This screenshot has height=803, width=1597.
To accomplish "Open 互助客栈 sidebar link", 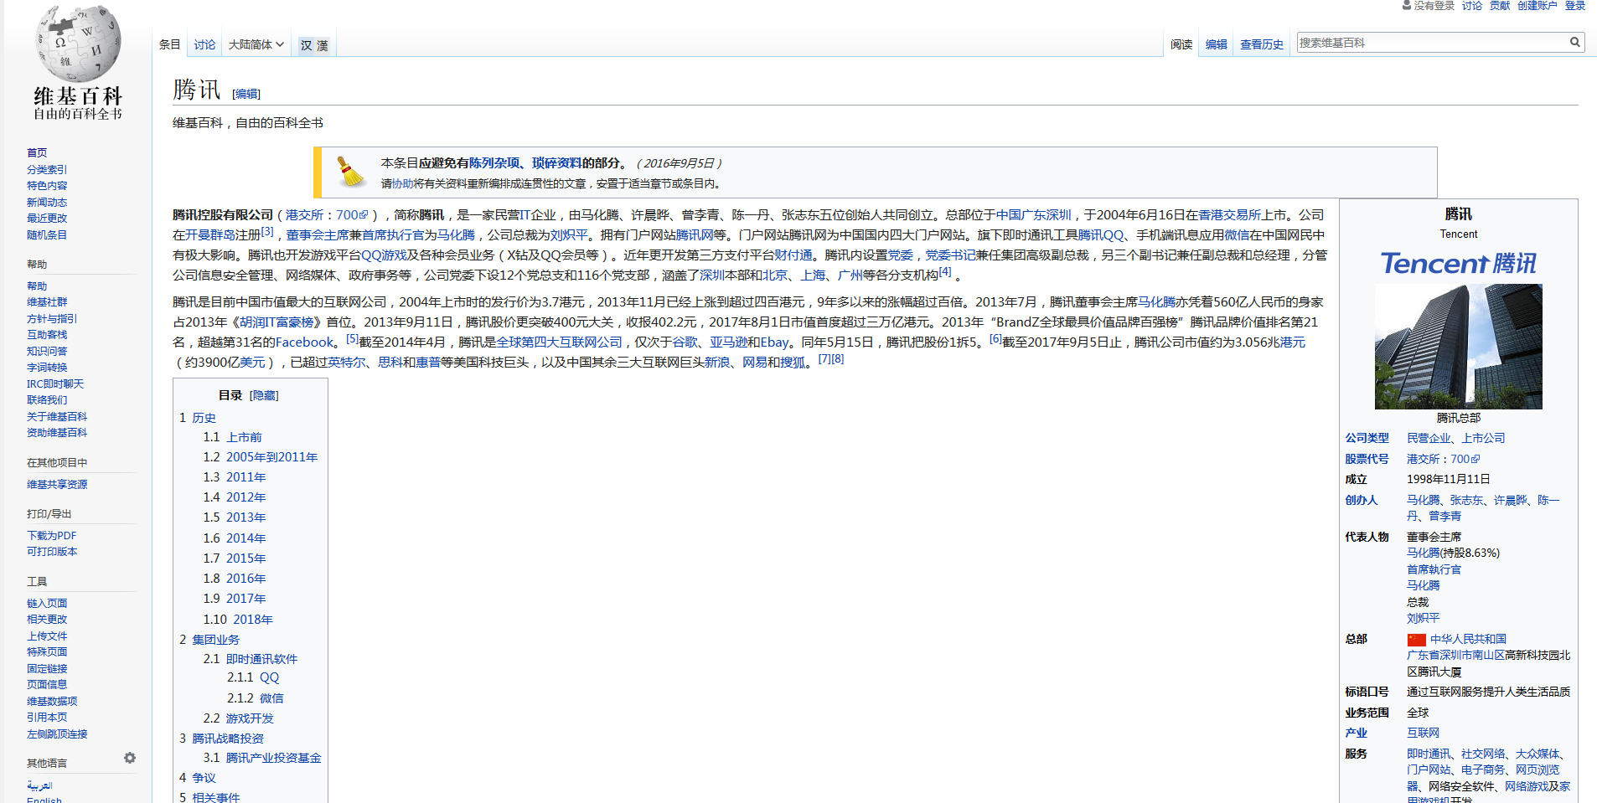I will pyautogui.click(x=47, y=335).
